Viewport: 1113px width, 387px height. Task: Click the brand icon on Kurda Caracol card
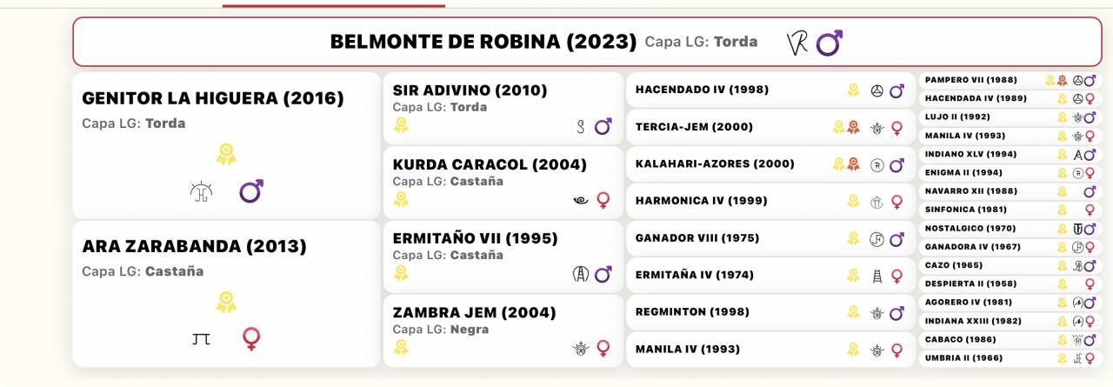[581, 200]
